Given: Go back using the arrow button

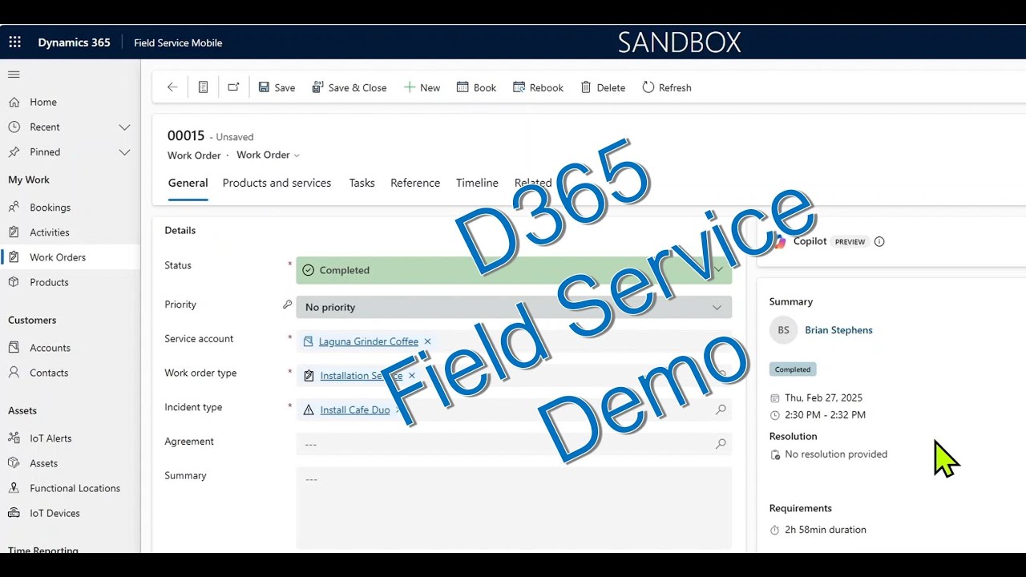Looking at the screenshot, I should click(x=172, y=87).
